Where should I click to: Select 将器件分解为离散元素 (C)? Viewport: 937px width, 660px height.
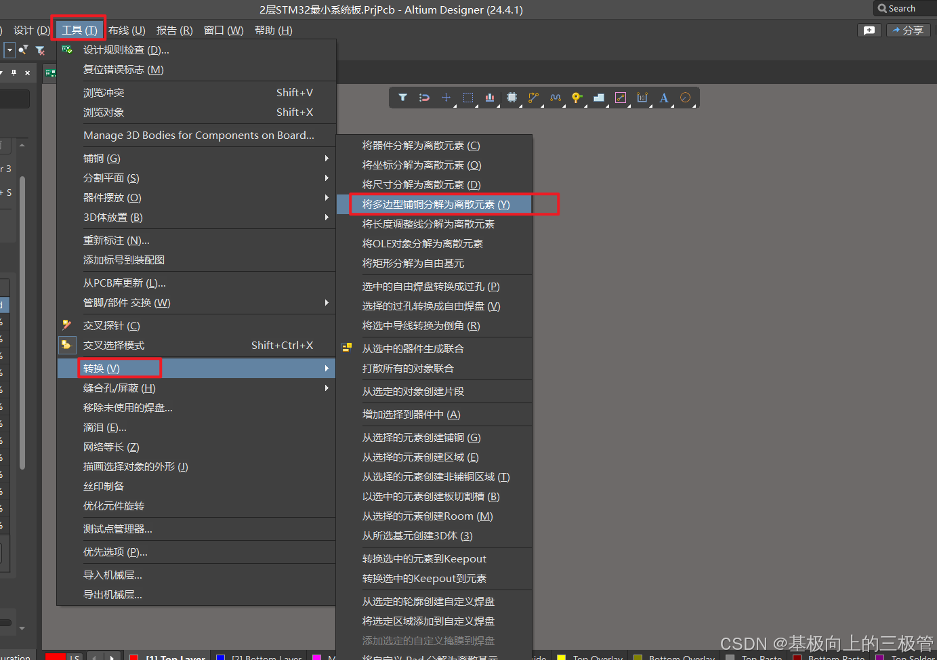coord(434,145)
